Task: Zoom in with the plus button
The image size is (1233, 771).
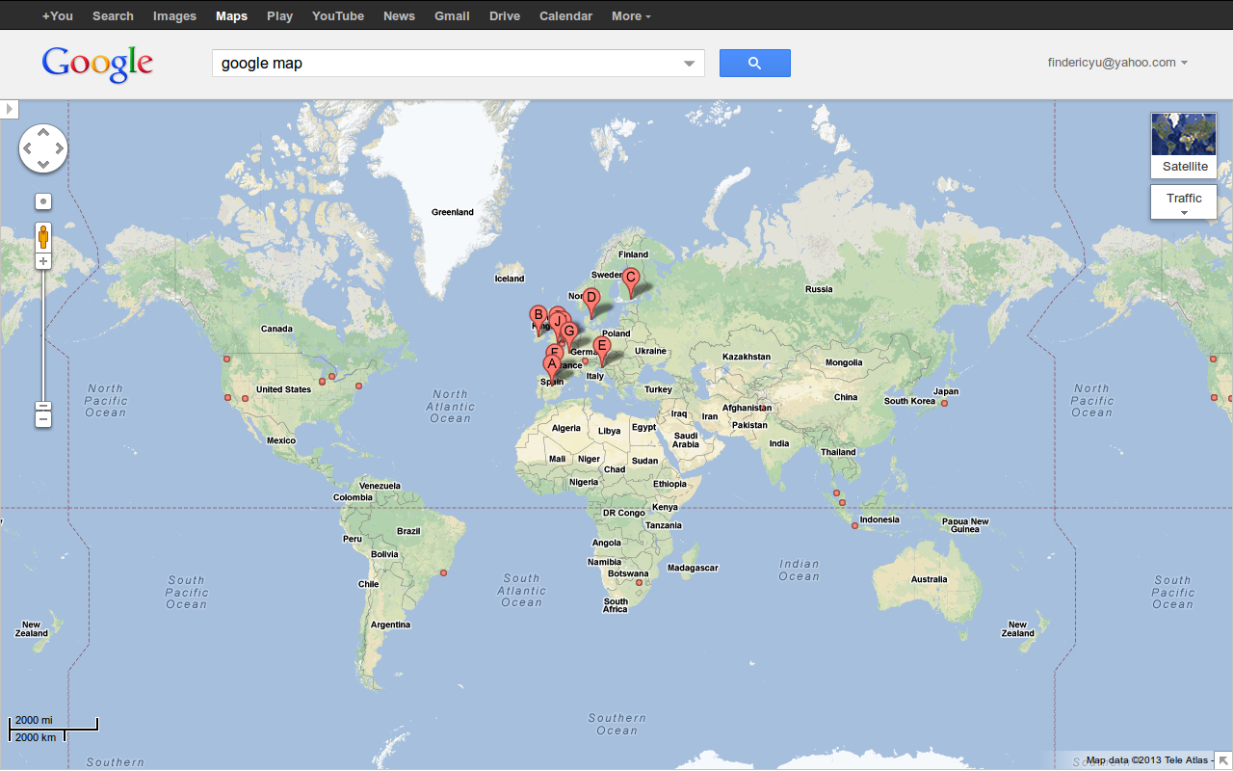Action: [43, 261]
